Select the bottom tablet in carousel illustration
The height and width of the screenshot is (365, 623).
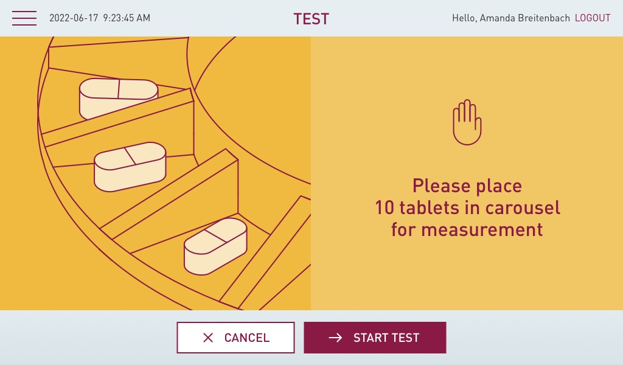tap(215, 245)
